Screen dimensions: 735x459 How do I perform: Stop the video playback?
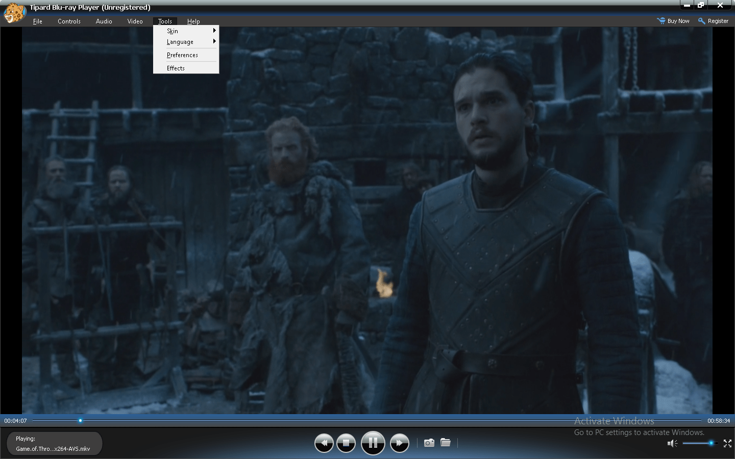(x=346, y=443)
